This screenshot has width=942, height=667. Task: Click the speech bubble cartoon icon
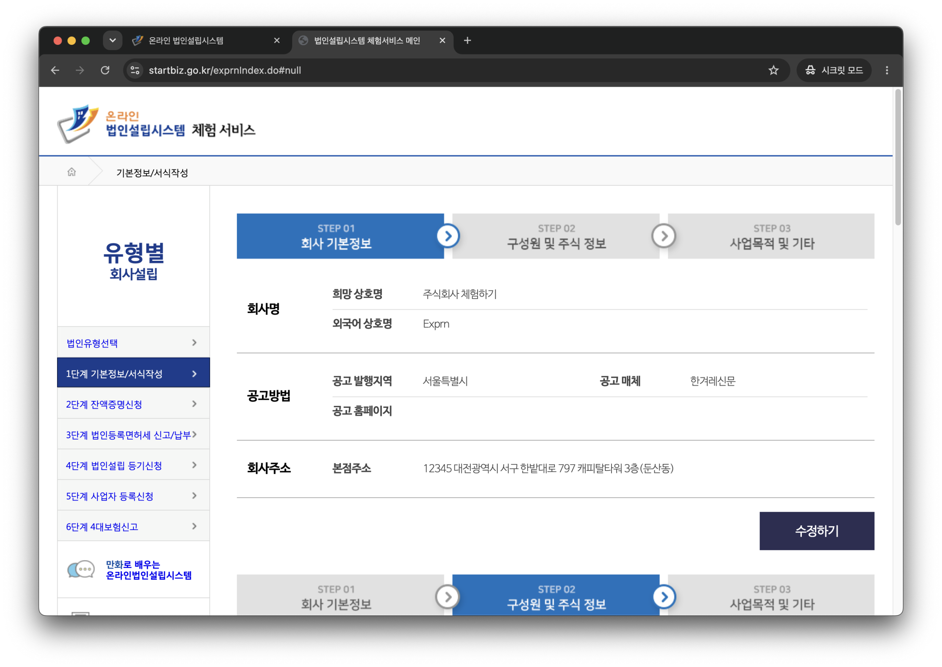click(x=81, y=570)
